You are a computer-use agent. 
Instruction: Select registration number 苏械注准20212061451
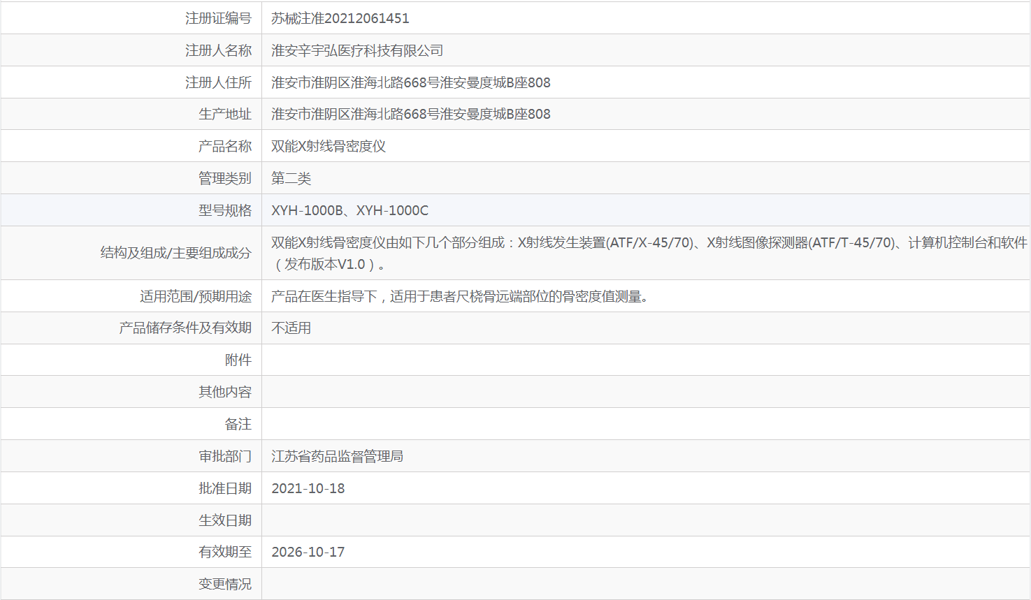(x=340, y=18)
